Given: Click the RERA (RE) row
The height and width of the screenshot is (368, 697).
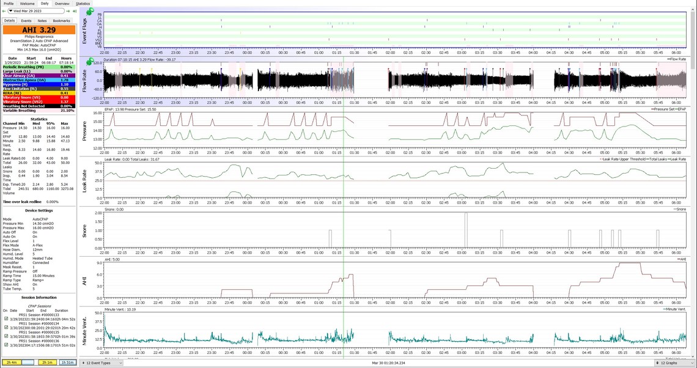Looking at the screenshot, I should point(39,93).
